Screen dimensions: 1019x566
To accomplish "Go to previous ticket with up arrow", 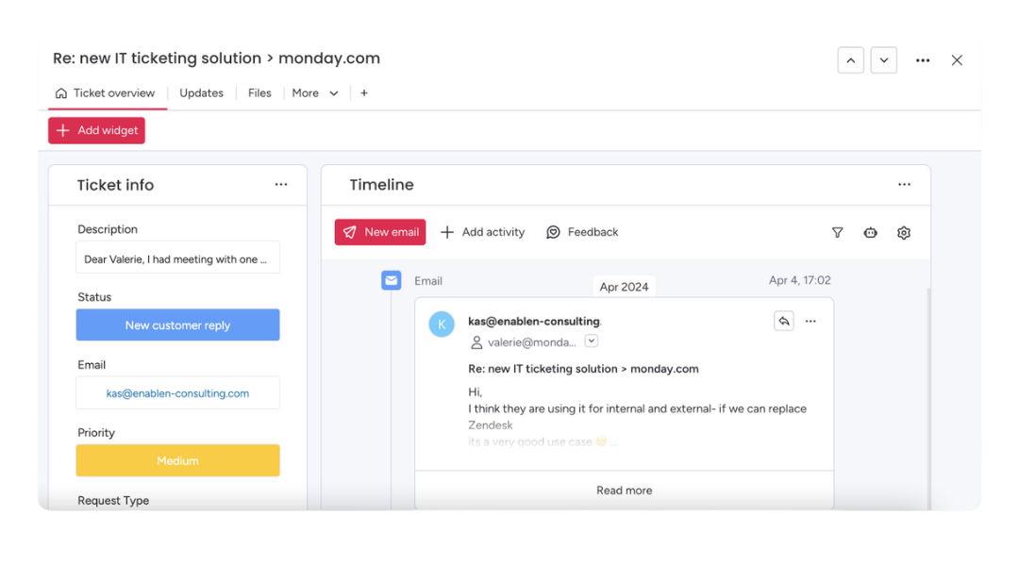I will coord(851,60).
